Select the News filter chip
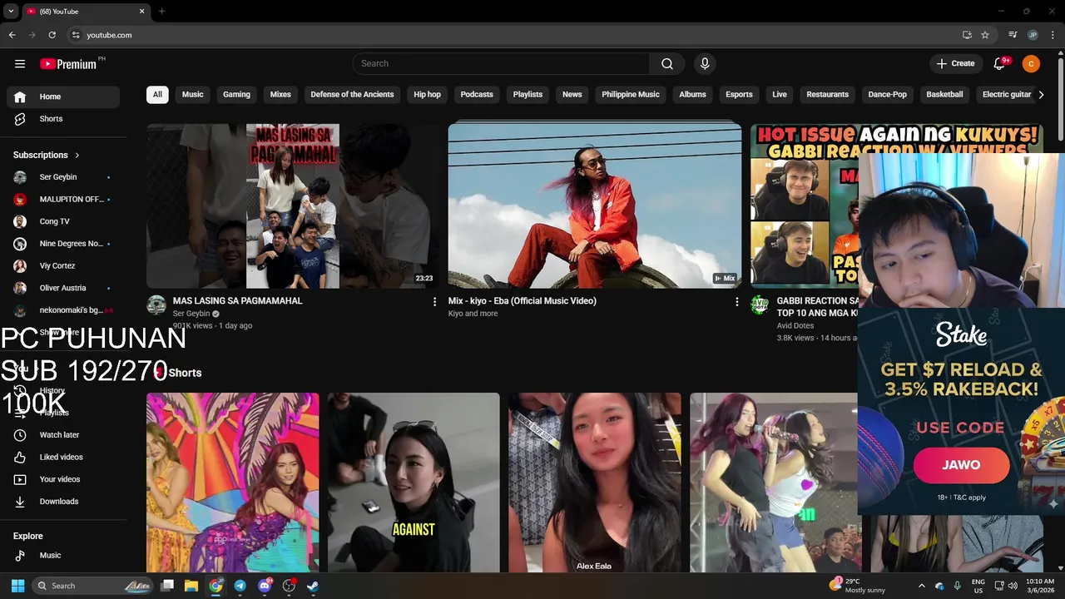 [572, 95]
